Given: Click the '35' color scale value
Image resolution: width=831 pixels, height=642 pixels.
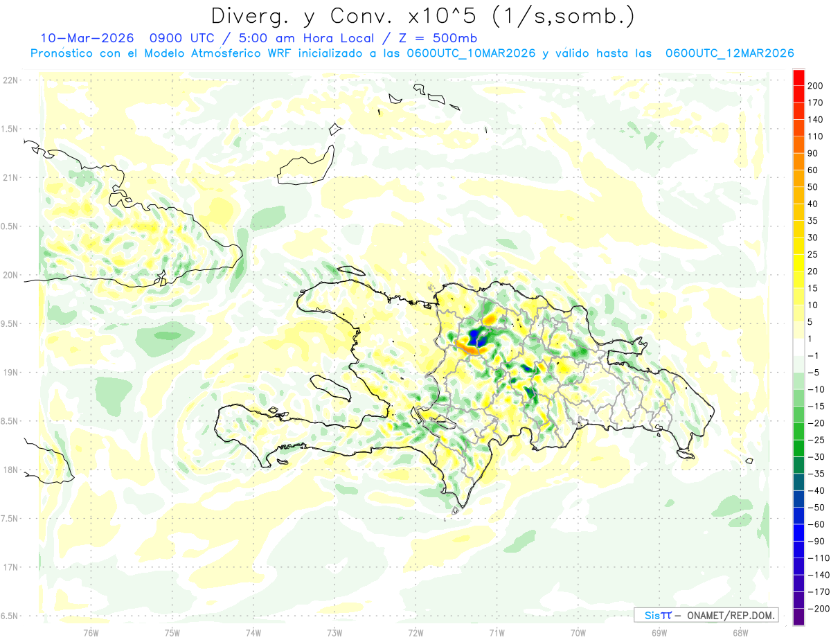Looking at the screenshot, I should tap(812, 221).
